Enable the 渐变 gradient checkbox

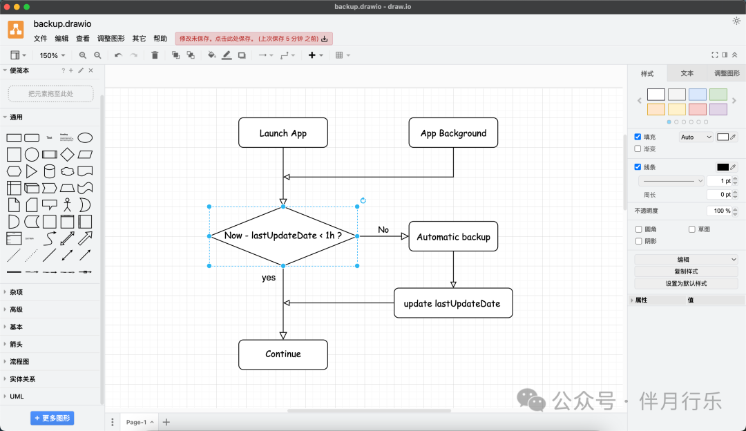[x=638, y=149]
